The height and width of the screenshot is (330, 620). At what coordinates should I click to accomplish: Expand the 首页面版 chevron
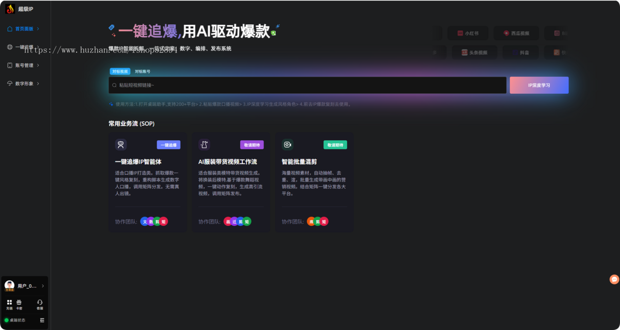pos(38,29)
